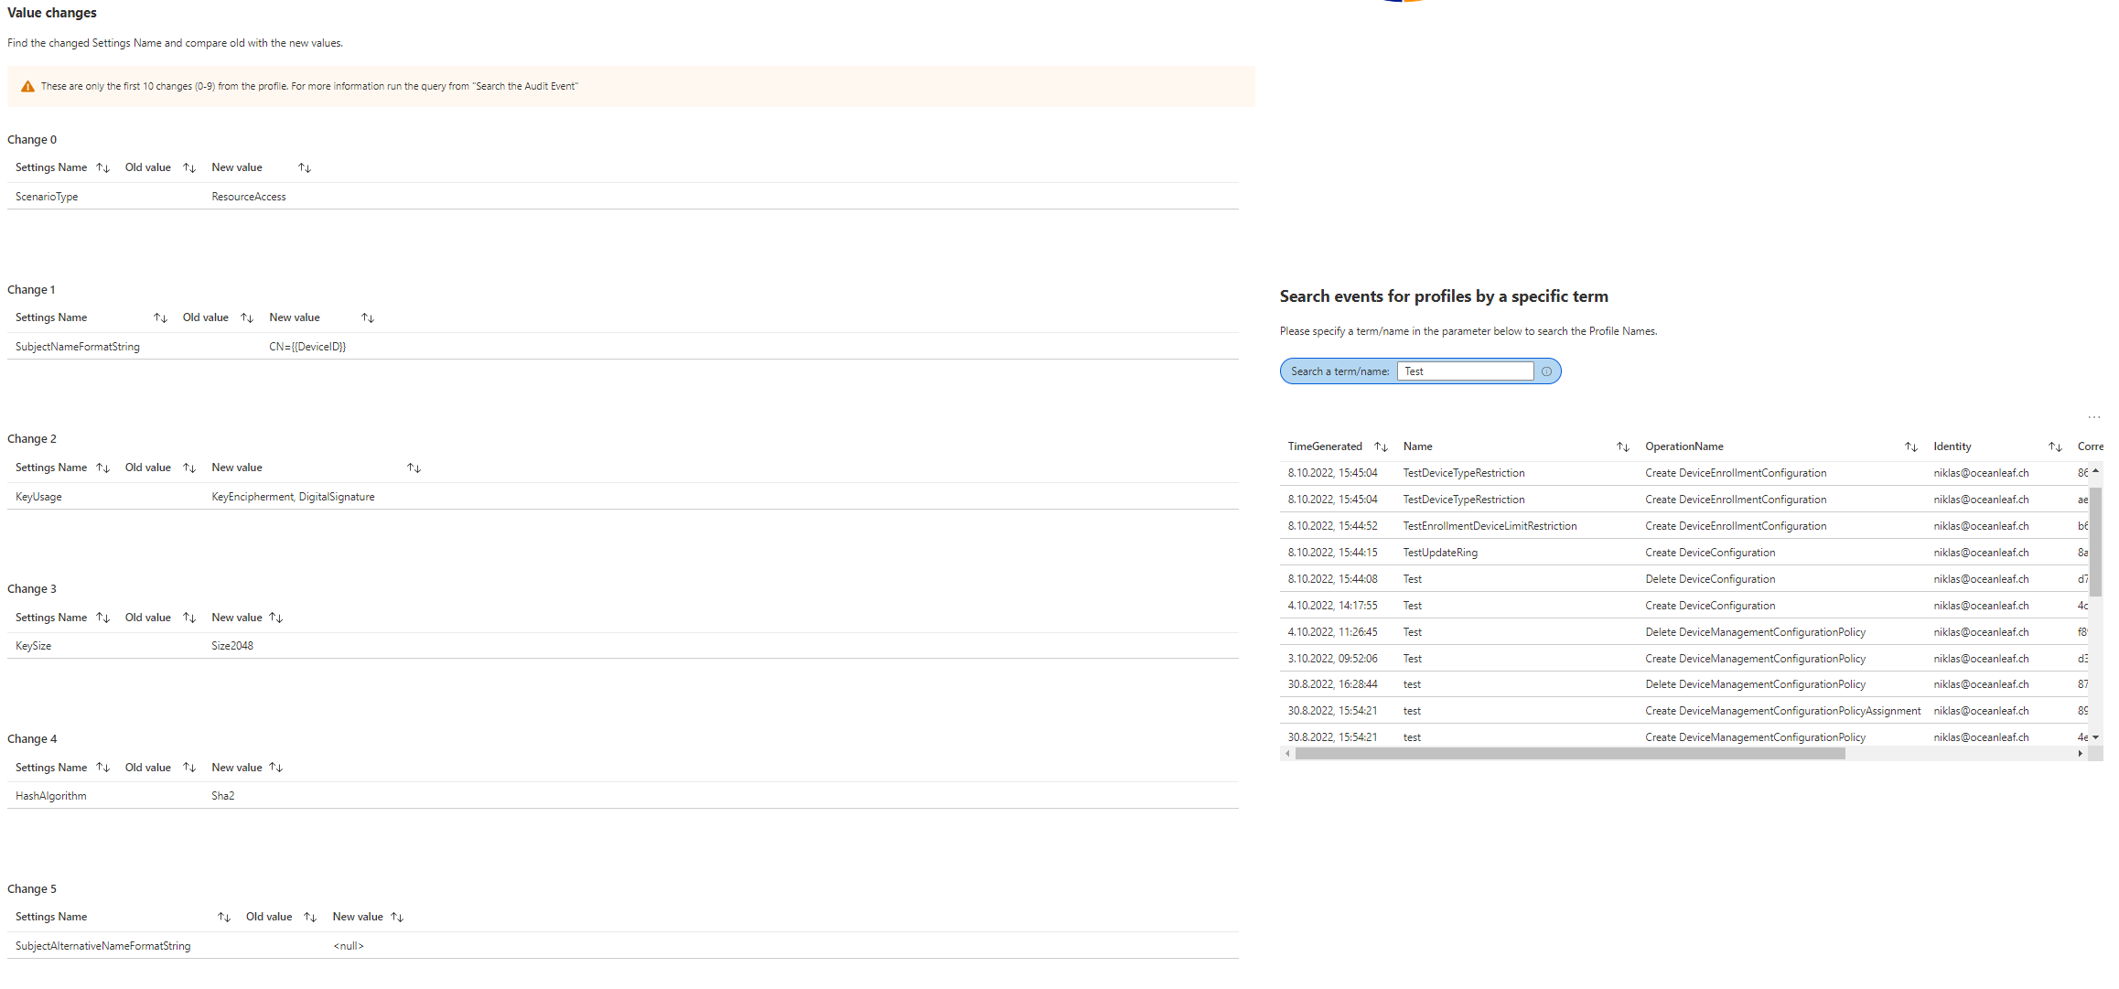Click the Search a term/name input field

1465,371
